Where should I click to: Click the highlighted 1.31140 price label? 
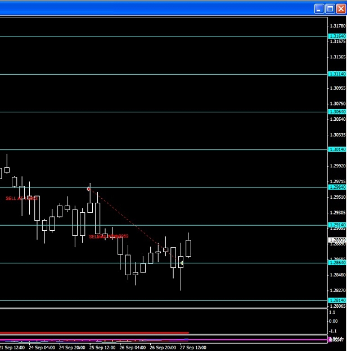point(337,74)
